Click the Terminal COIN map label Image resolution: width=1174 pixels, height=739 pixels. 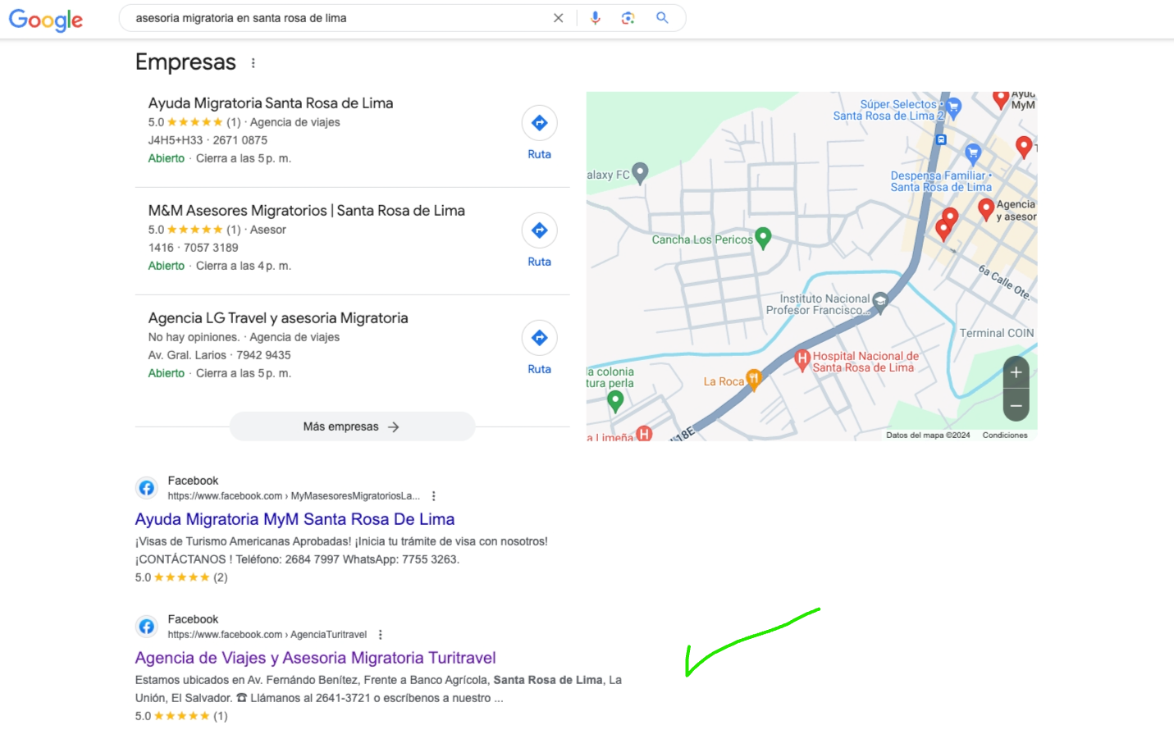coord(997,333)
